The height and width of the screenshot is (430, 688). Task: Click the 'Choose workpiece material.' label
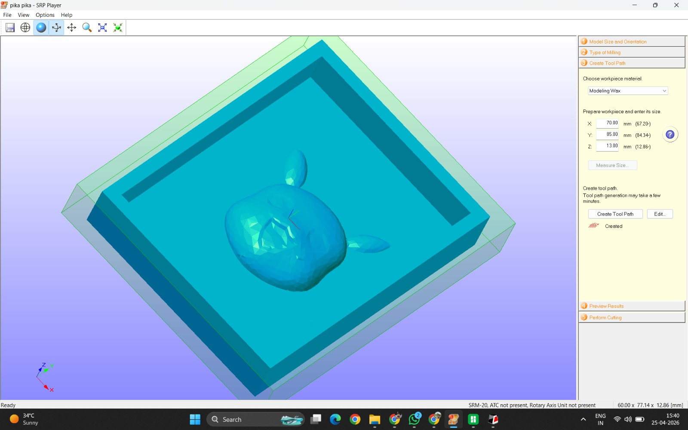[612, 79]
